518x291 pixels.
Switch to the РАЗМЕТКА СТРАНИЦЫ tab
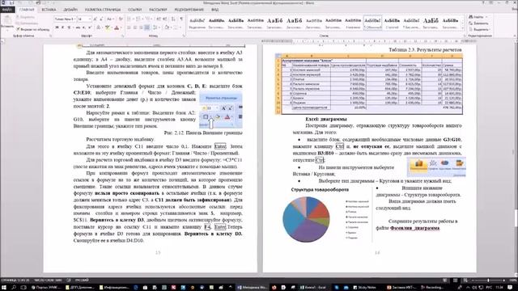click(103, 10)
